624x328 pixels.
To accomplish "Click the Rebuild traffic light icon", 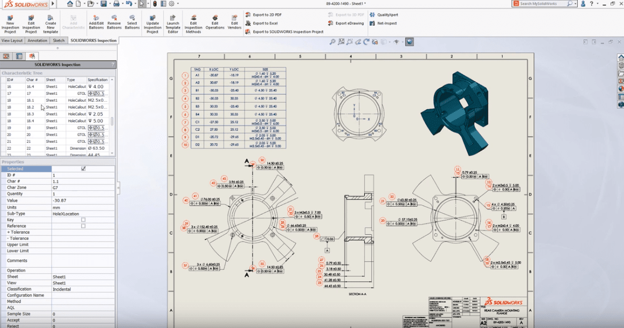I will coord(155,4).
